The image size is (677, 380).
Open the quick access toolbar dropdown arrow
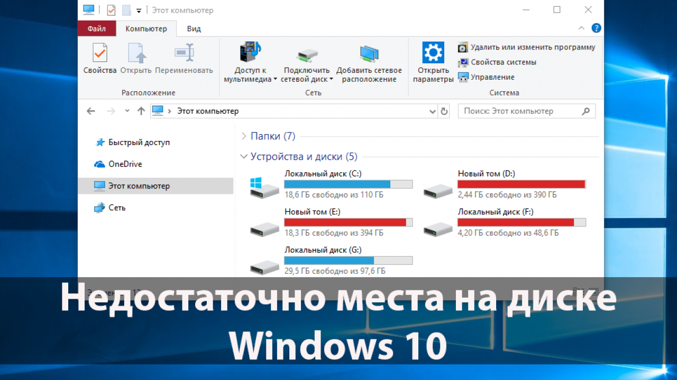[139, 11]
